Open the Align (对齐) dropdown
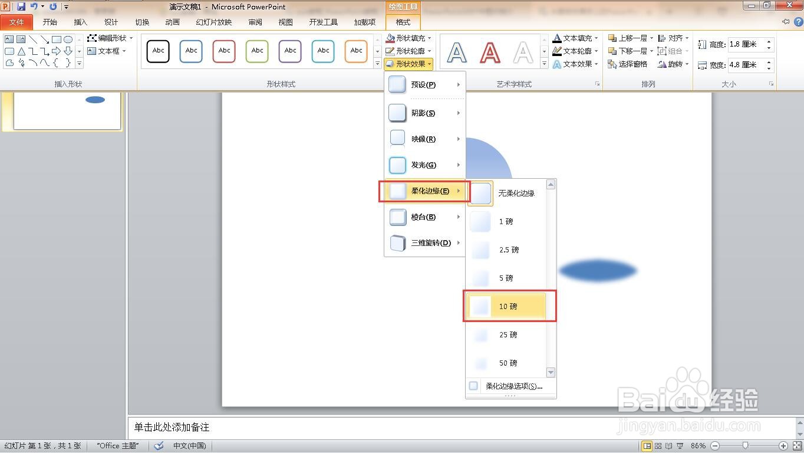 (674, 38)
